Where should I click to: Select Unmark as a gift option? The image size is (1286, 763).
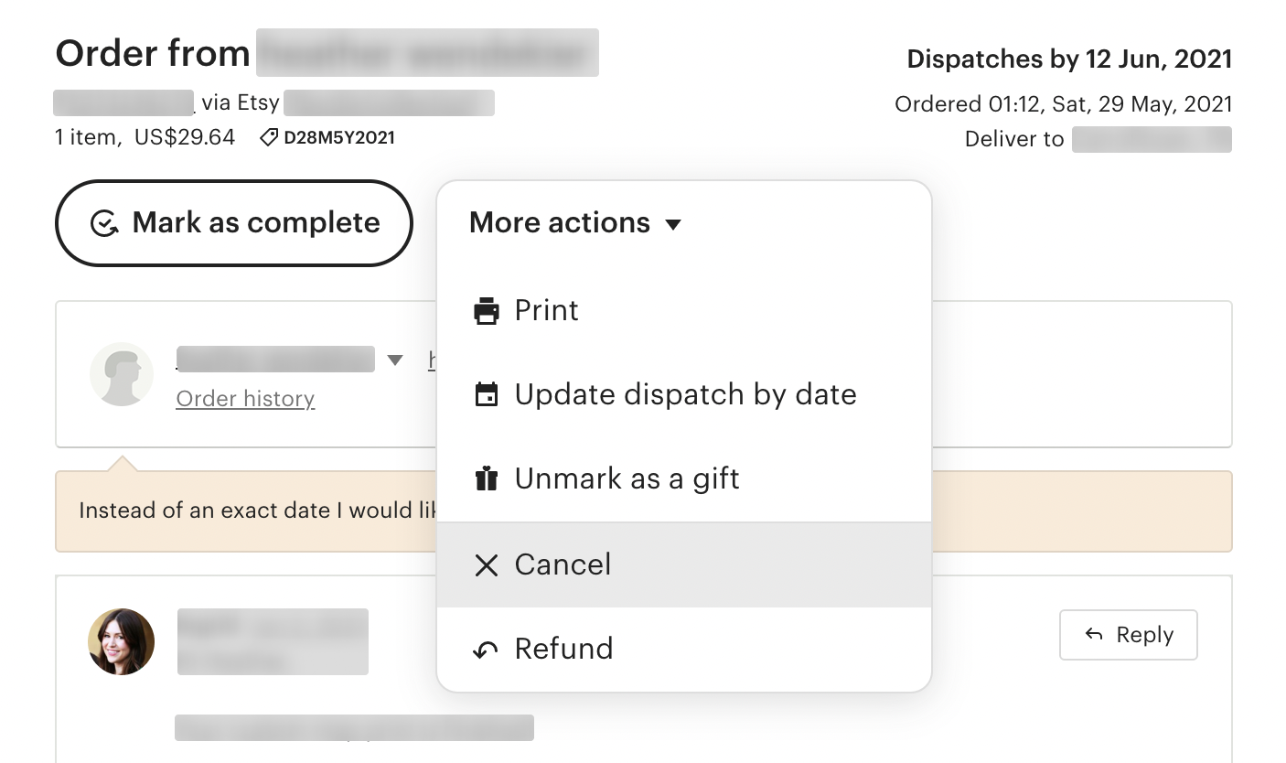tap(684, 479)
